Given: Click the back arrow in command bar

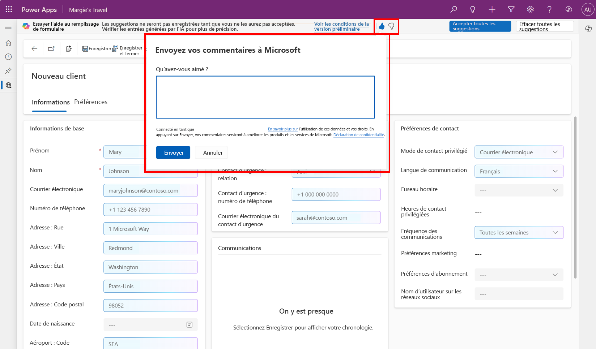Looking at the screenshot, I should 34,48.
